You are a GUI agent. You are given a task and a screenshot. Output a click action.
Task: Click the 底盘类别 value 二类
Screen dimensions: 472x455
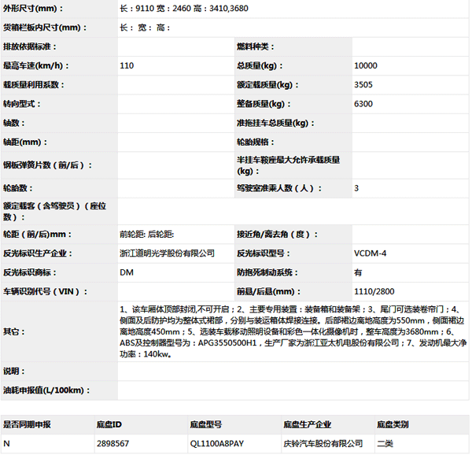pos(386,444)
